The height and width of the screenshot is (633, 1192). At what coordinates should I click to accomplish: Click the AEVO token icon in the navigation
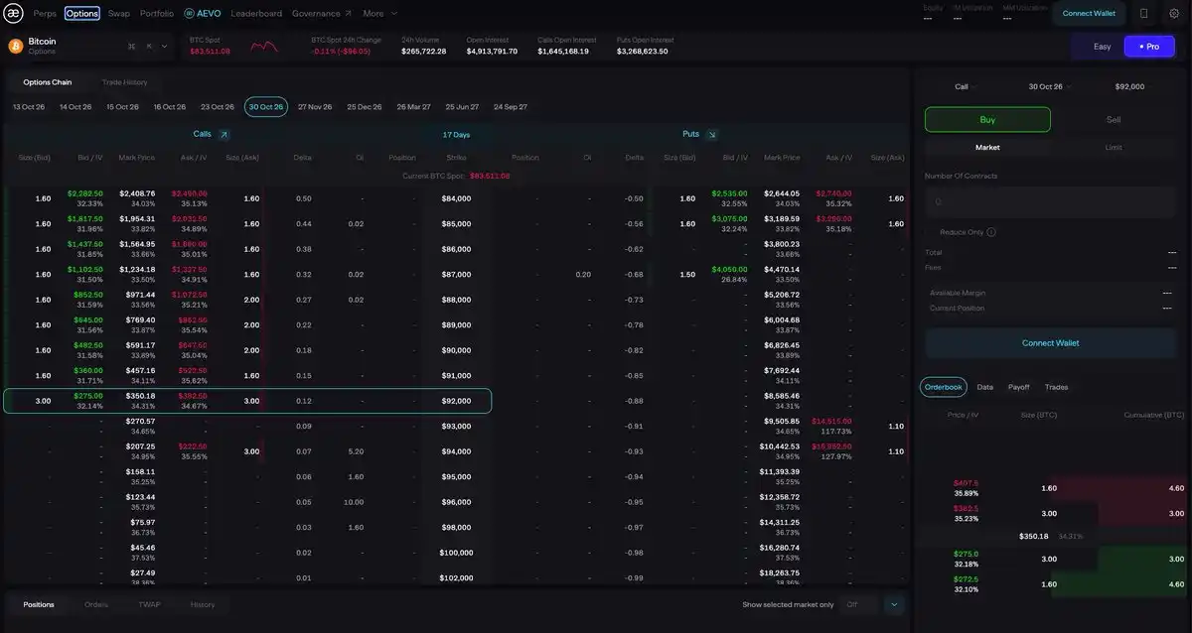[x=189, y=14]
